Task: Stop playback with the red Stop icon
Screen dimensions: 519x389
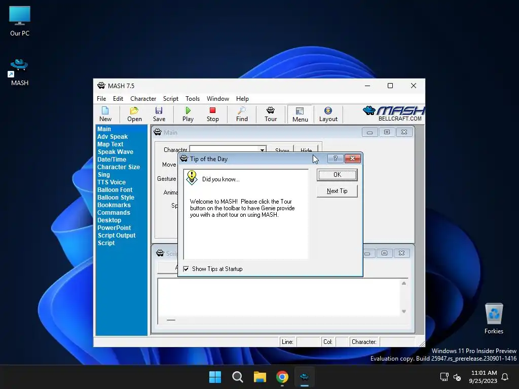Action: click(x=212, y=114)
